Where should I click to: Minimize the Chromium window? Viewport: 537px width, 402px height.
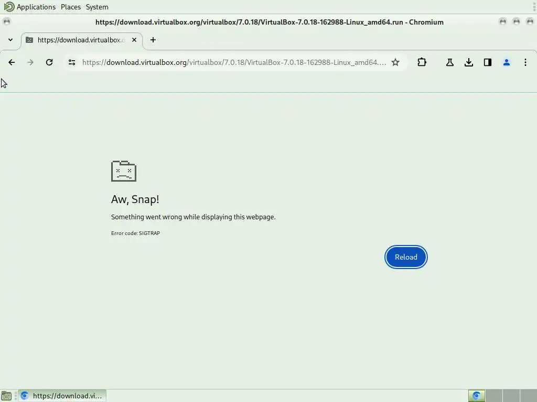[503, 22]
